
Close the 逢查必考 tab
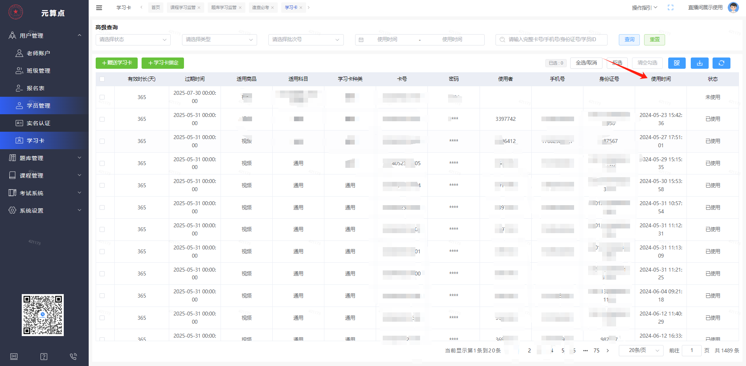click(x=272, y=8)
